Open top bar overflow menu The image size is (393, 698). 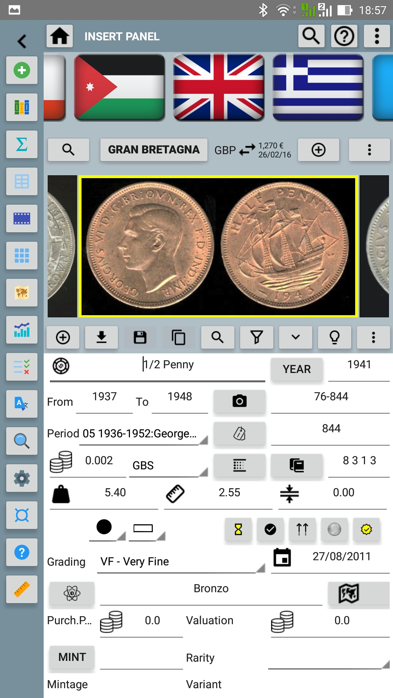[x=377, y=36]
